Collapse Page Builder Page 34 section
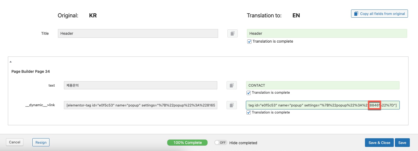The image size is (418, 151). (x=11, y=62)
